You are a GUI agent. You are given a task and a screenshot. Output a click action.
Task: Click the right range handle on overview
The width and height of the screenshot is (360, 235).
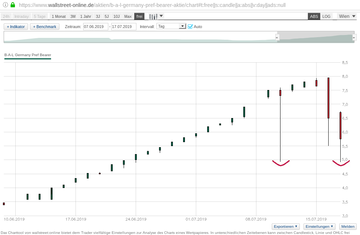354,37
